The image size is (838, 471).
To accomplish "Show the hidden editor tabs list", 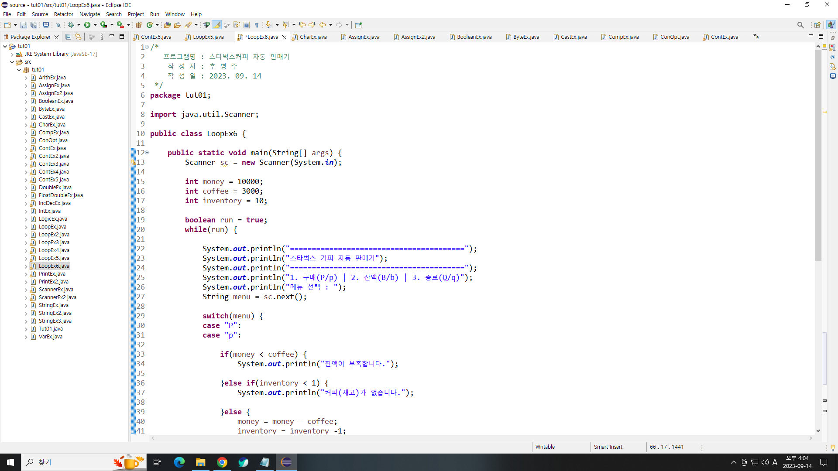I will [756, 37].
